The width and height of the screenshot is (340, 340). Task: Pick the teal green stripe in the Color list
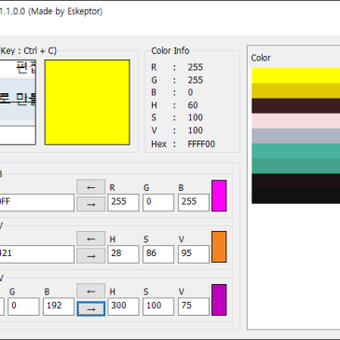point(295,151)
